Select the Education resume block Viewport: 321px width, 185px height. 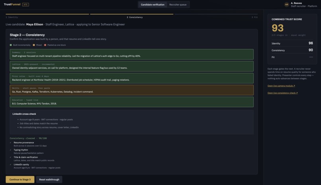pyautogui.click(x=132, y=102)
